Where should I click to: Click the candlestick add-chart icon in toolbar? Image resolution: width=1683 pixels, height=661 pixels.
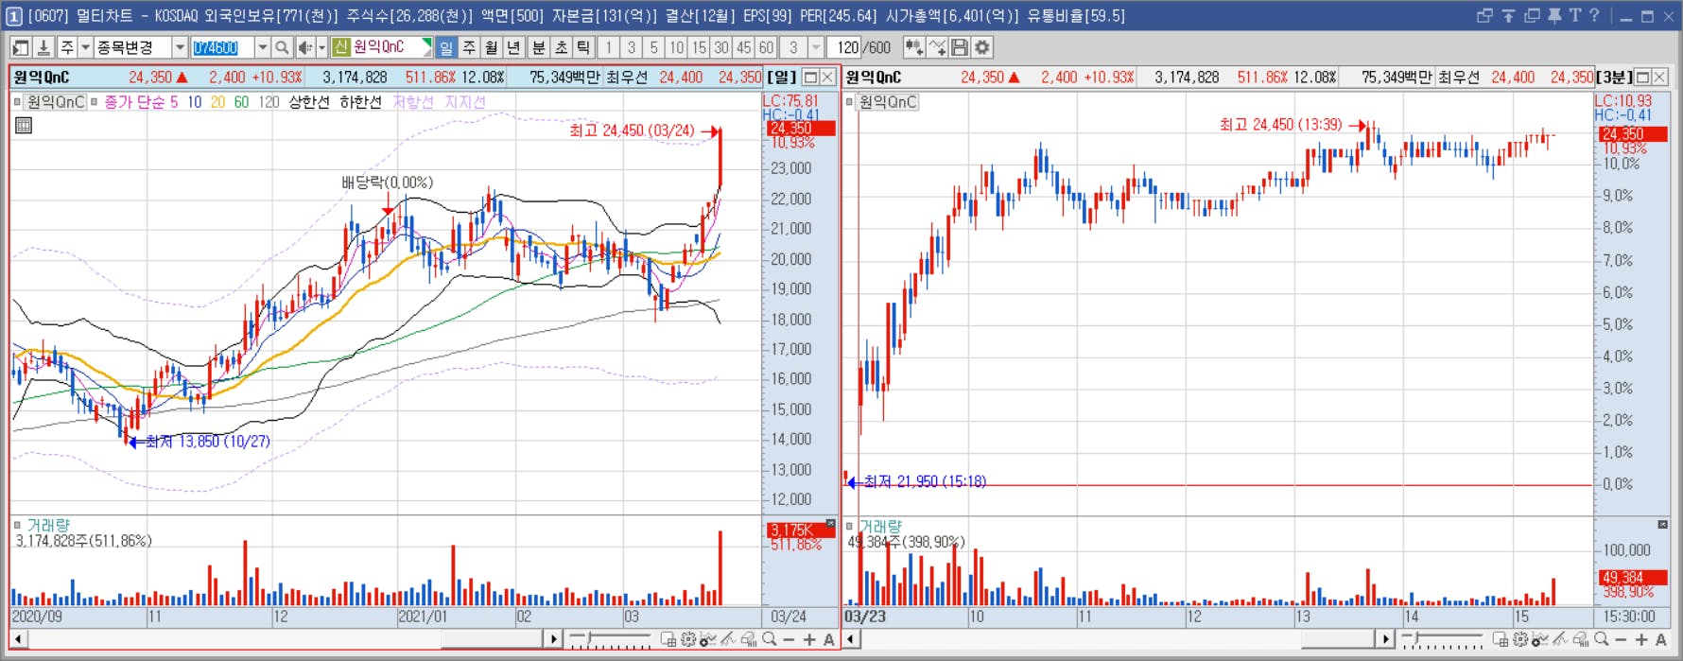click(914, 47)
